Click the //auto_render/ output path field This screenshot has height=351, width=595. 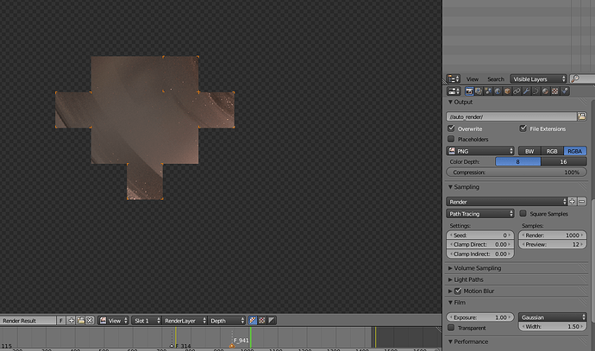pyautogui.click(x=511, y=116)
